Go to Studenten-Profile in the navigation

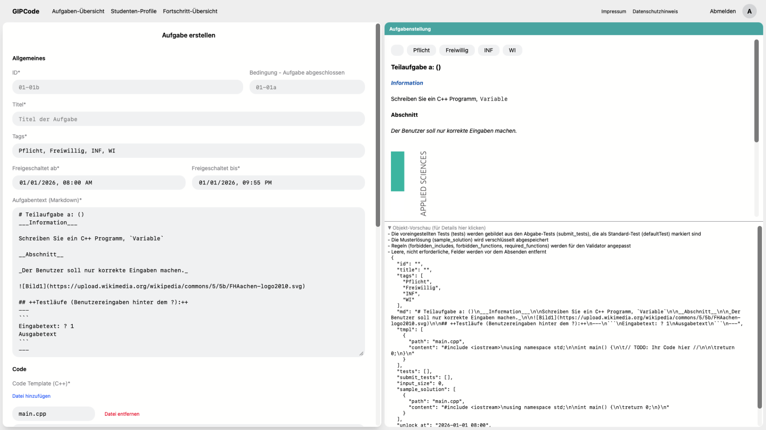[x=134, y=11]
